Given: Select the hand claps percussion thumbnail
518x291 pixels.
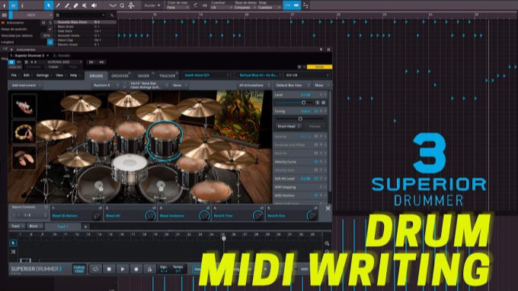Looking at the screenshot, I should tap(24, 157).
